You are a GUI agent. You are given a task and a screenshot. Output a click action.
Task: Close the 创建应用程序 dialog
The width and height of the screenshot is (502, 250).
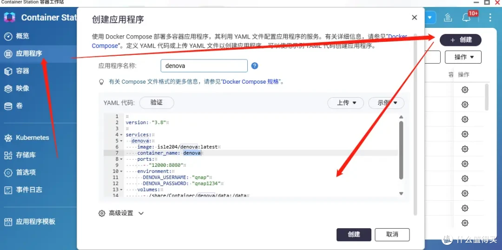click(x=414, y=18)
